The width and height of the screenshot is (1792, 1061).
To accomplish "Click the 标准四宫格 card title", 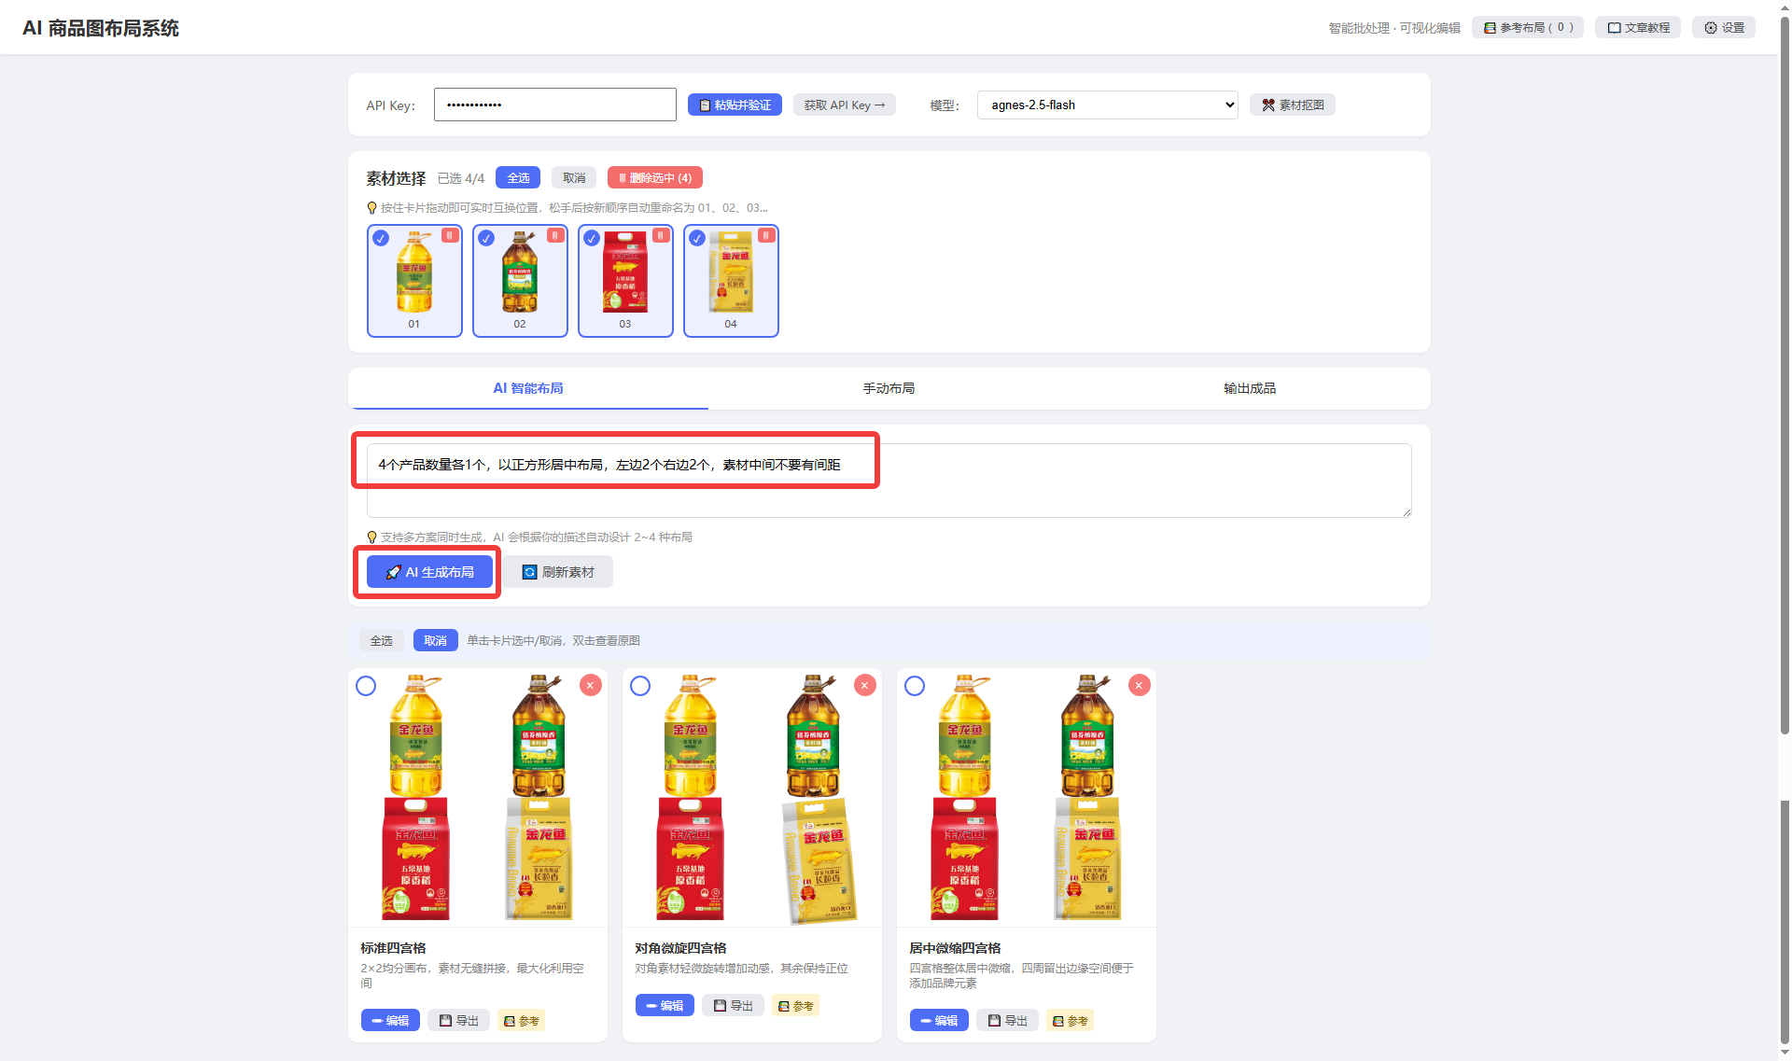I will click(393, 948).
